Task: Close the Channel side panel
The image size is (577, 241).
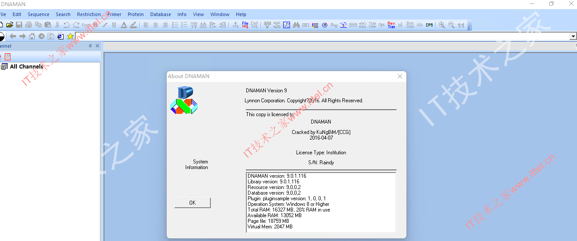Action: click(97, 46)
